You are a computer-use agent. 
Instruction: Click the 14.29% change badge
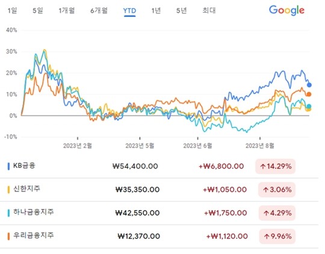275,166
